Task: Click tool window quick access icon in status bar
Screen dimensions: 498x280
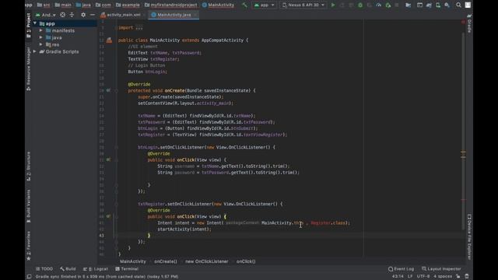Action: [29, 277]
